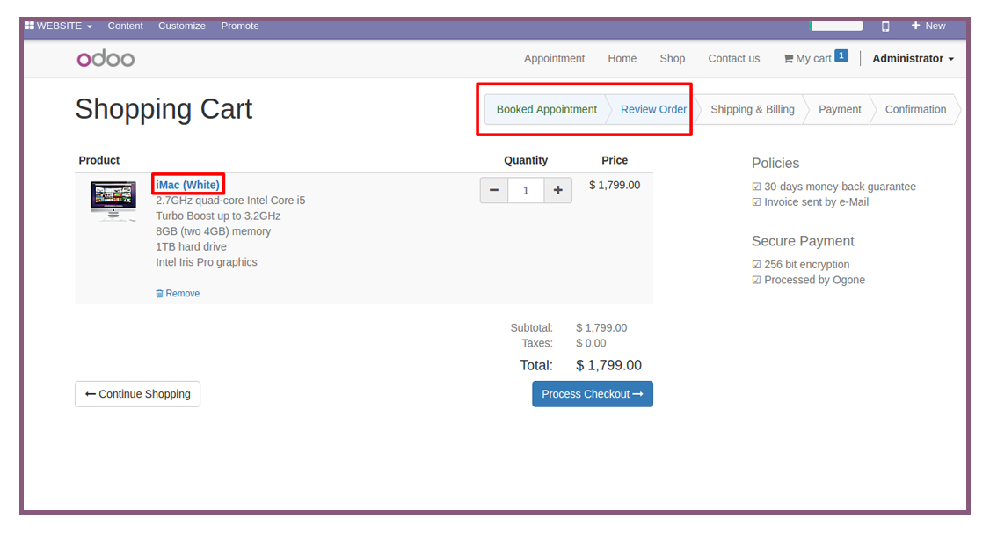Click the Policies heading
The image size is (990, 534).
click(x=775, y=163)
